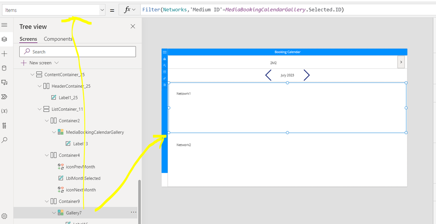The width and height of the screenshot is (436, 224).
Task: Click 2M2 label on canvas
Action: coord(273,63)
